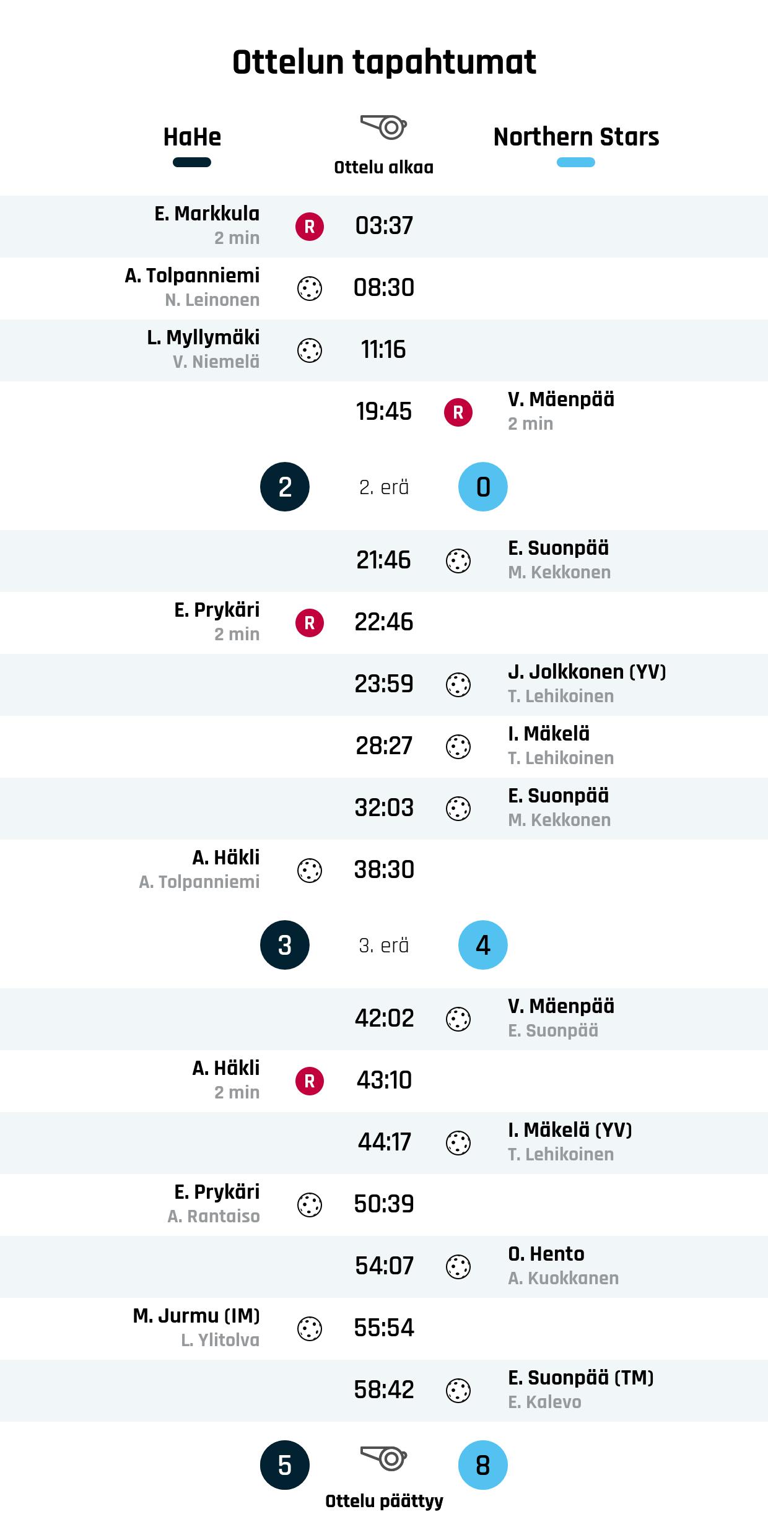The image size is (768, 1522).
Task: Click the red penalty icon at 43:10
Action: click(x=310, y=1081)
